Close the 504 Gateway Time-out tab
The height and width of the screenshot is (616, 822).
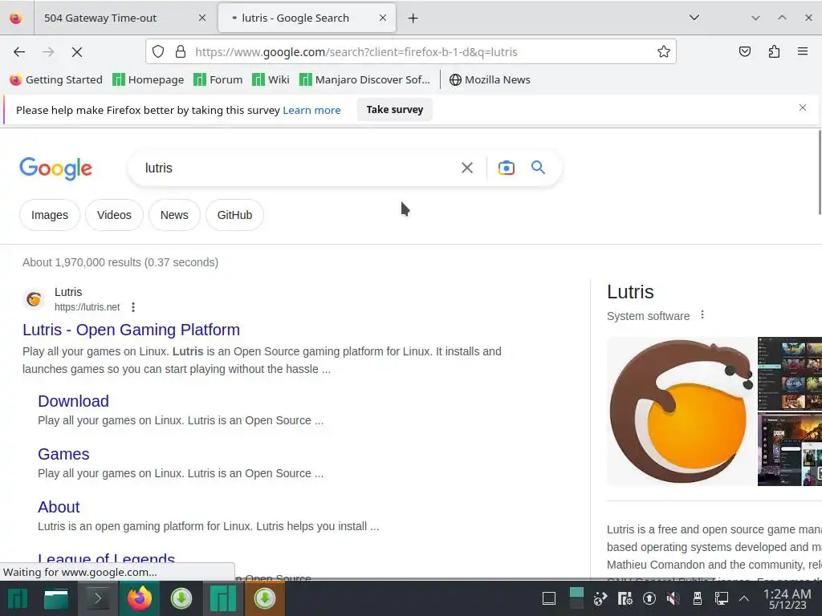point(201,18)
